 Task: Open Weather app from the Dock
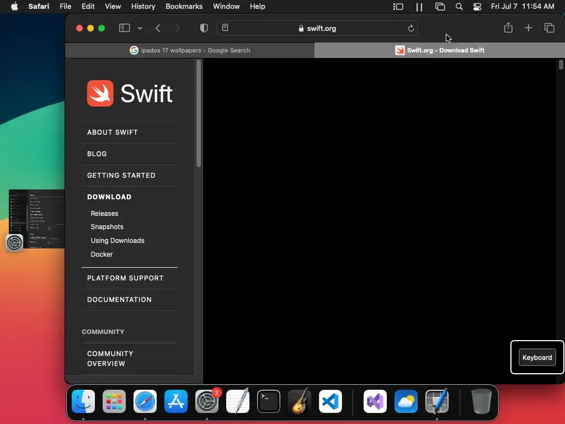(406, 401)
